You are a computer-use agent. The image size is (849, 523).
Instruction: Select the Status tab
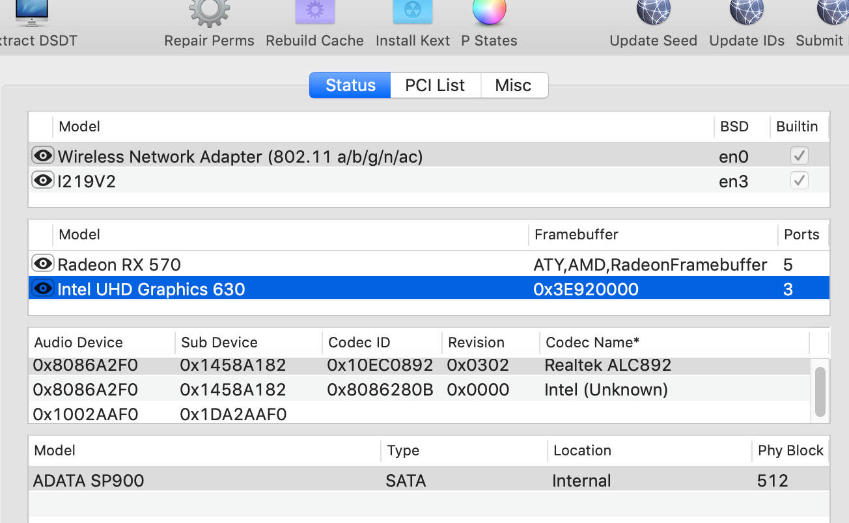pyautogui.click(x=350, y=85)
